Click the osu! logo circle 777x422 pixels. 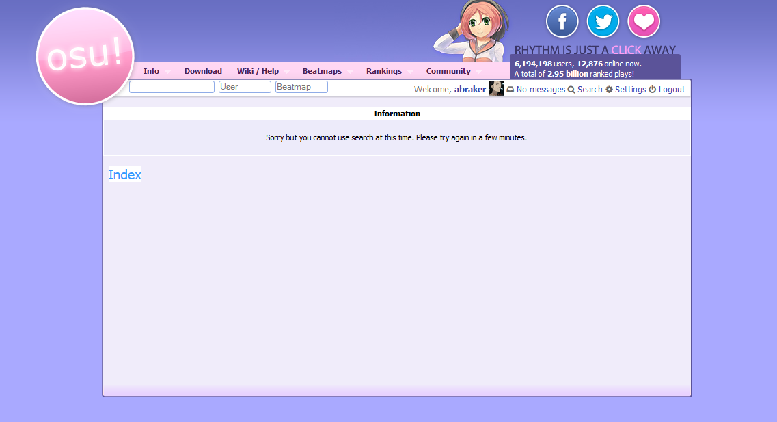(85, 56)
